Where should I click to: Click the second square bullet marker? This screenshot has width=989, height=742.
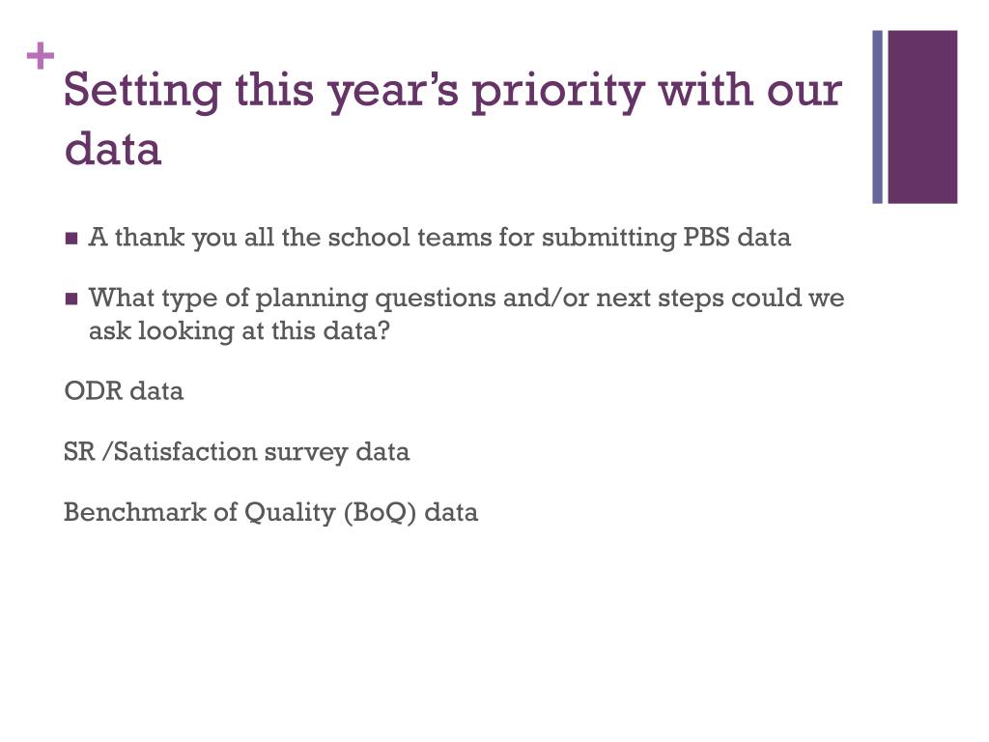tap(71, 299)
